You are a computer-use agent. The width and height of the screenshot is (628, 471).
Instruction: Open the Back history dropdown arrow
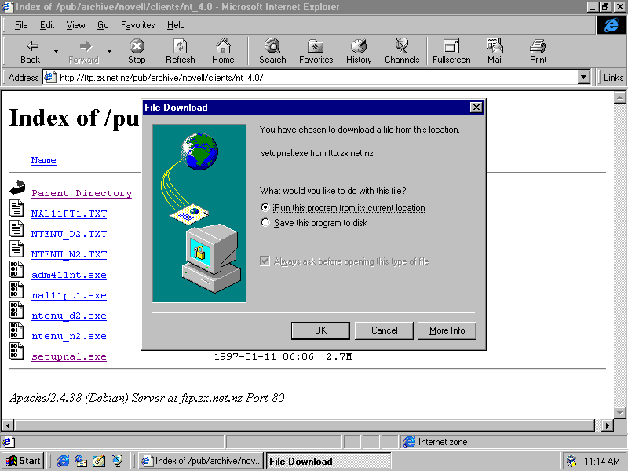click(56, 51)
